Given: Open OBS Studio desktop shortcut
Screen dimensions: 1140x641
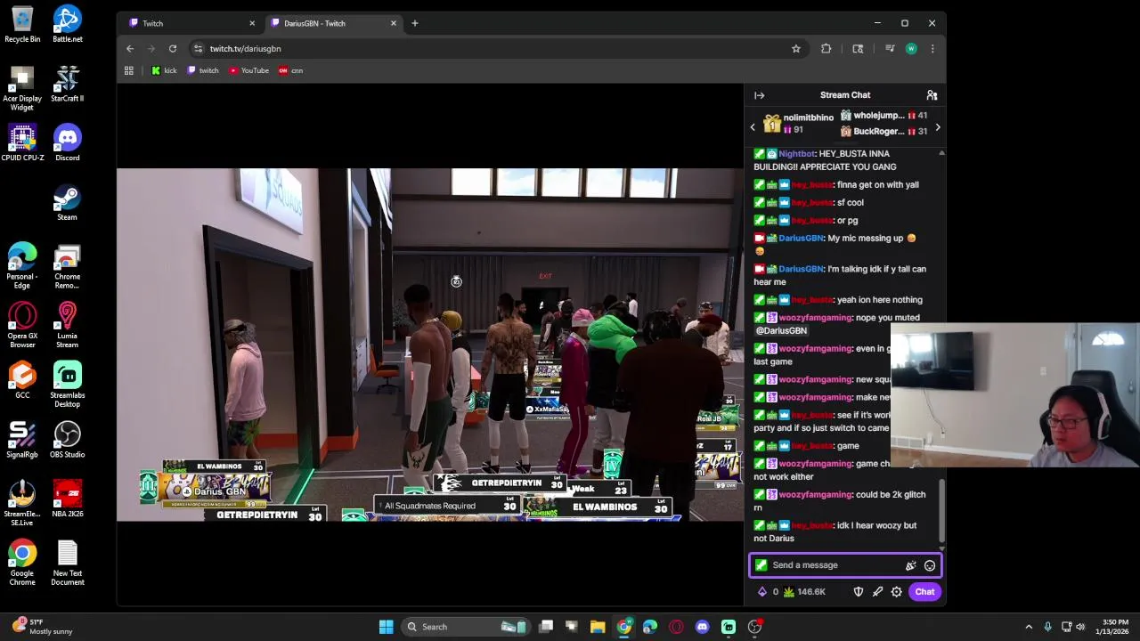Looking at the screenshot, I should tap(68, 440).
